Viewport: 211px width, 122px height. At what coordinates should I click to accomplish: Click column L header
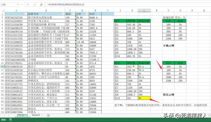pos(144,10)
